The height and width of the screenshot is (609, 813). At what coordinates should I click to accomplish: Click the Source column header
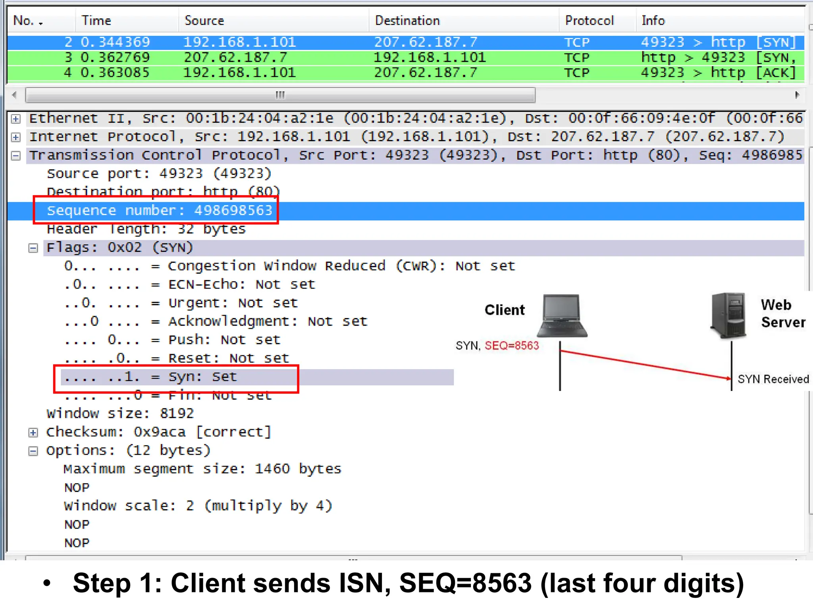click(x=274, y=20)
